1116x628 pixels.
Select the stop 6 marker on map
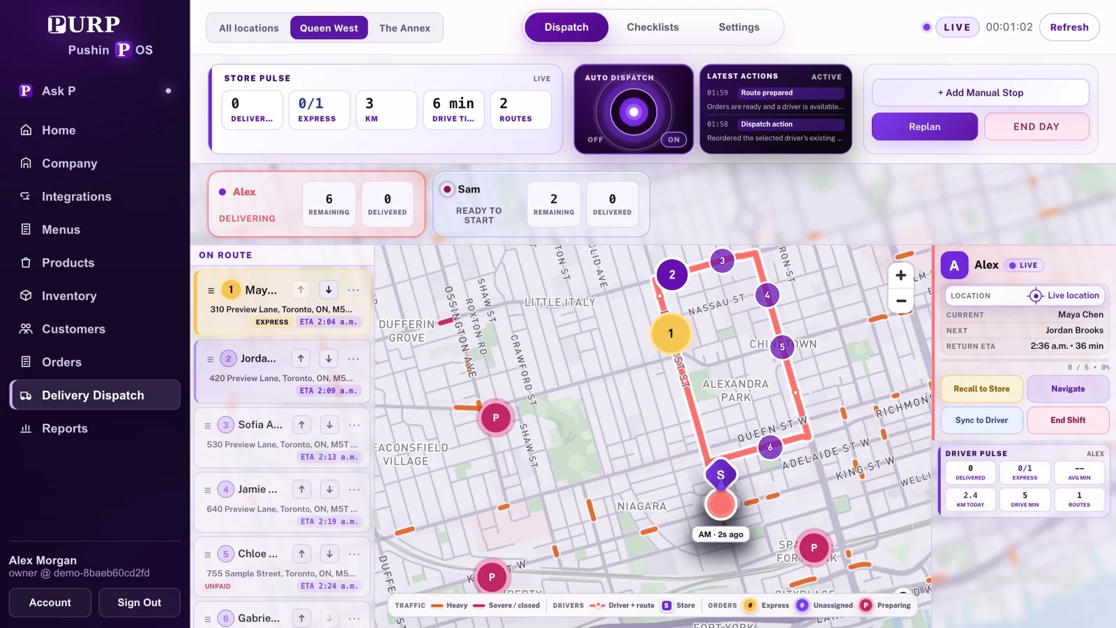pyautogui.click(x=770, y=447)
